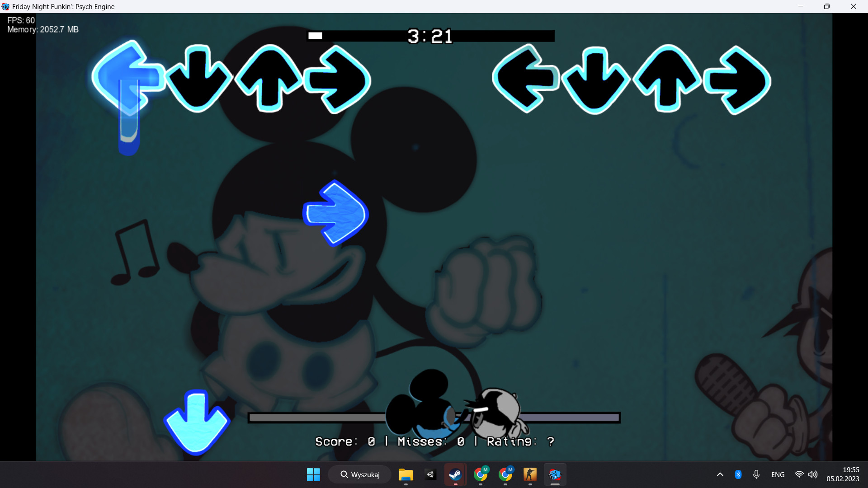The height and width of the screenshot is (488, 868).
Task: Click the Bluetooth tray icon
Action: coord(738,474)
